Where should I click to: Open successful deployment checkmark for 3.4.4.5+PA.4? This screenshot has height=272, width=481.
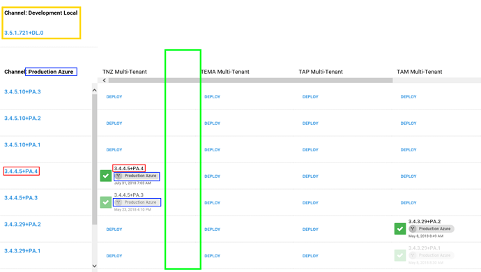106,176
